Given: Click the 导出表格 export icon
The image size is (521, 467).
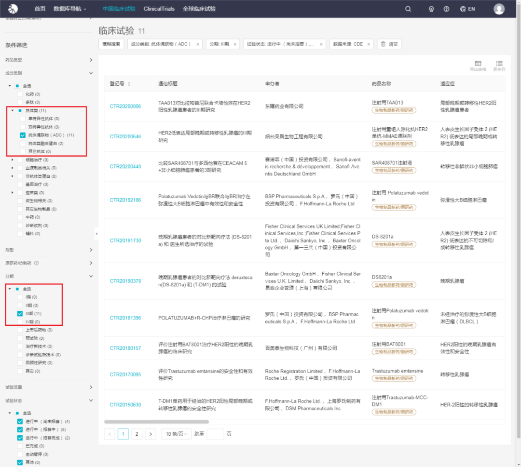Looking at the screenshot, I should point(478,66).
